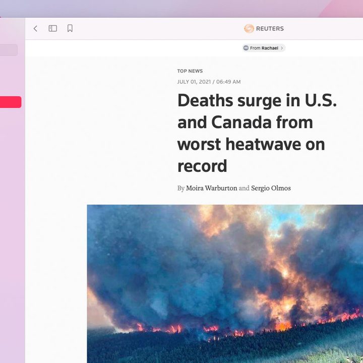Viewport: 363px width, 363px height.
Task: Open the From Rachael shared pill
Action: coord(264,48)
